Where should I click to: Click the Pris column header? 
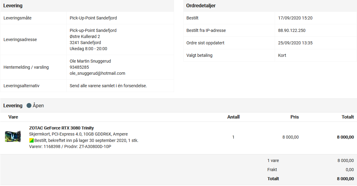click(295, 117)
